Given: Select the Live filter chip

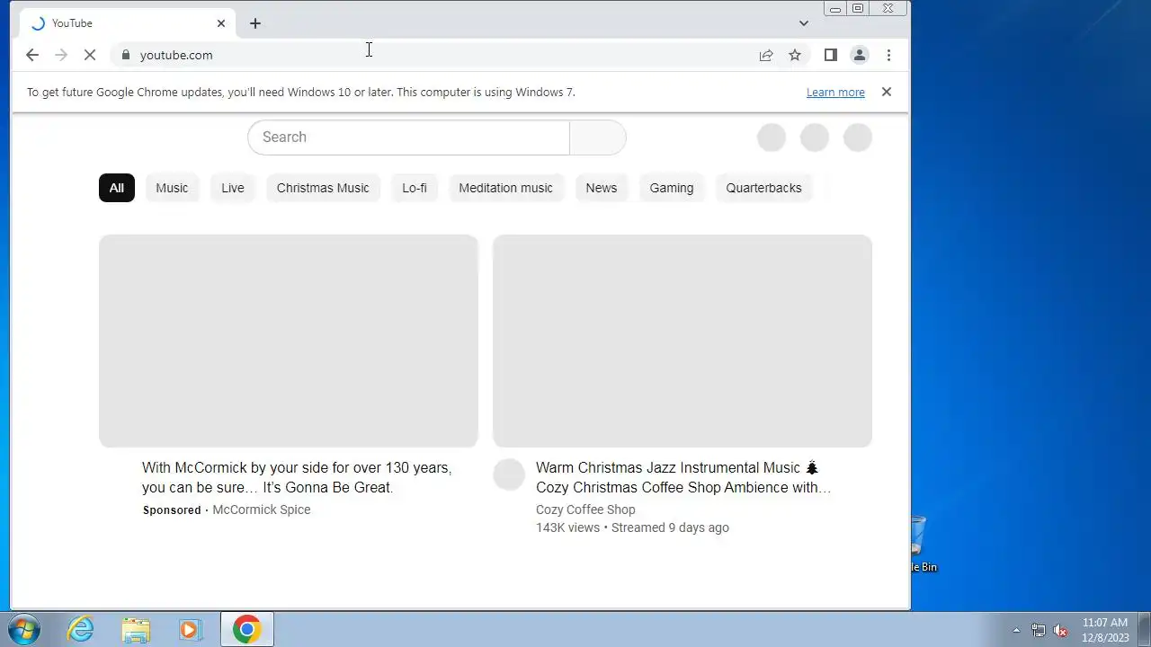Looking at the screenshot, I should click(233, 188).
